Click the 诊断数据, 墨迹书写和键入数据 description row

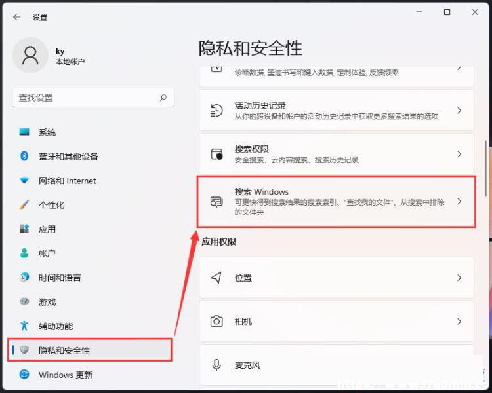point(337,76)
